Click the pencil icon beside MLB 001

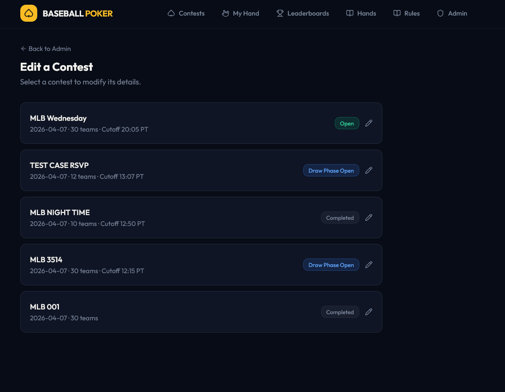tap(369, 312)
